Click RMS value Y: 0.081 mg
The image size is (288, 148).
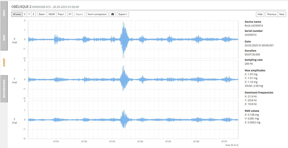coord(252,119)
